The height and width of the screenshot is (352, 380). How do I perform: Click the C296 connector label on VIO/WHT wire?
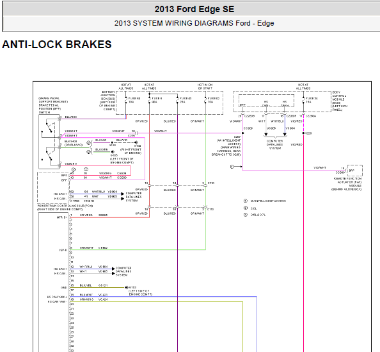131,135
